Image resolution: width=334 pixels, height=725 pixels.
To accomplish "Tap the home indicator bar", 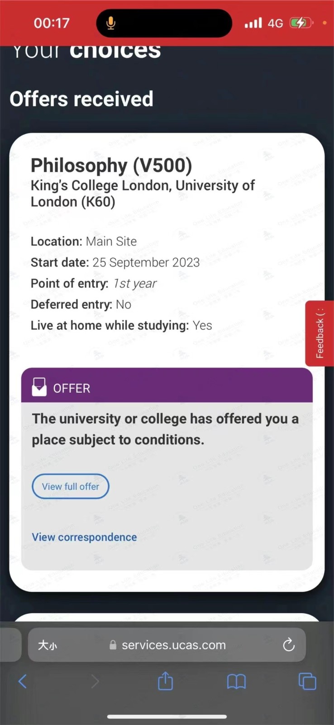I will click(x=167, y=716).
